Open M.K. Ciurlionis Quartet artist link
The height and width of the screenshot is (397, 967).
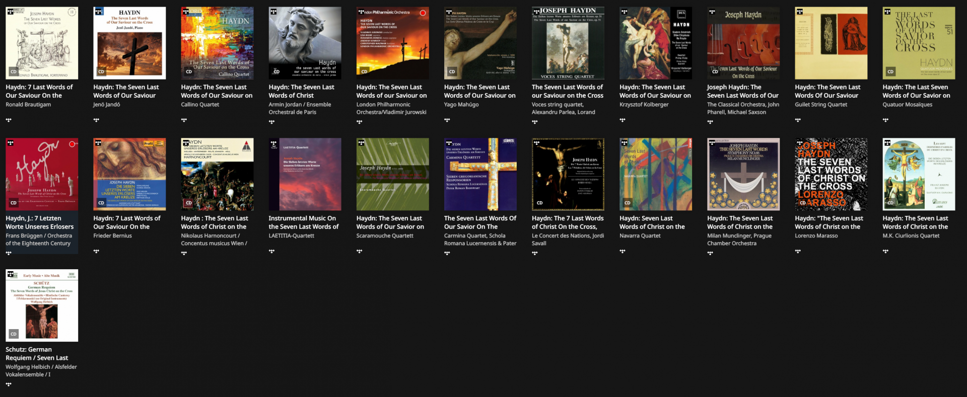coord(911,236)
